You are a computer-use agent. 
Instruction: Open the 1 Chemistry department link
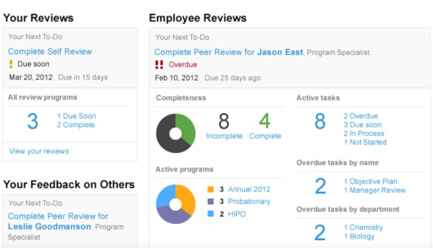(x=363, y=227)
